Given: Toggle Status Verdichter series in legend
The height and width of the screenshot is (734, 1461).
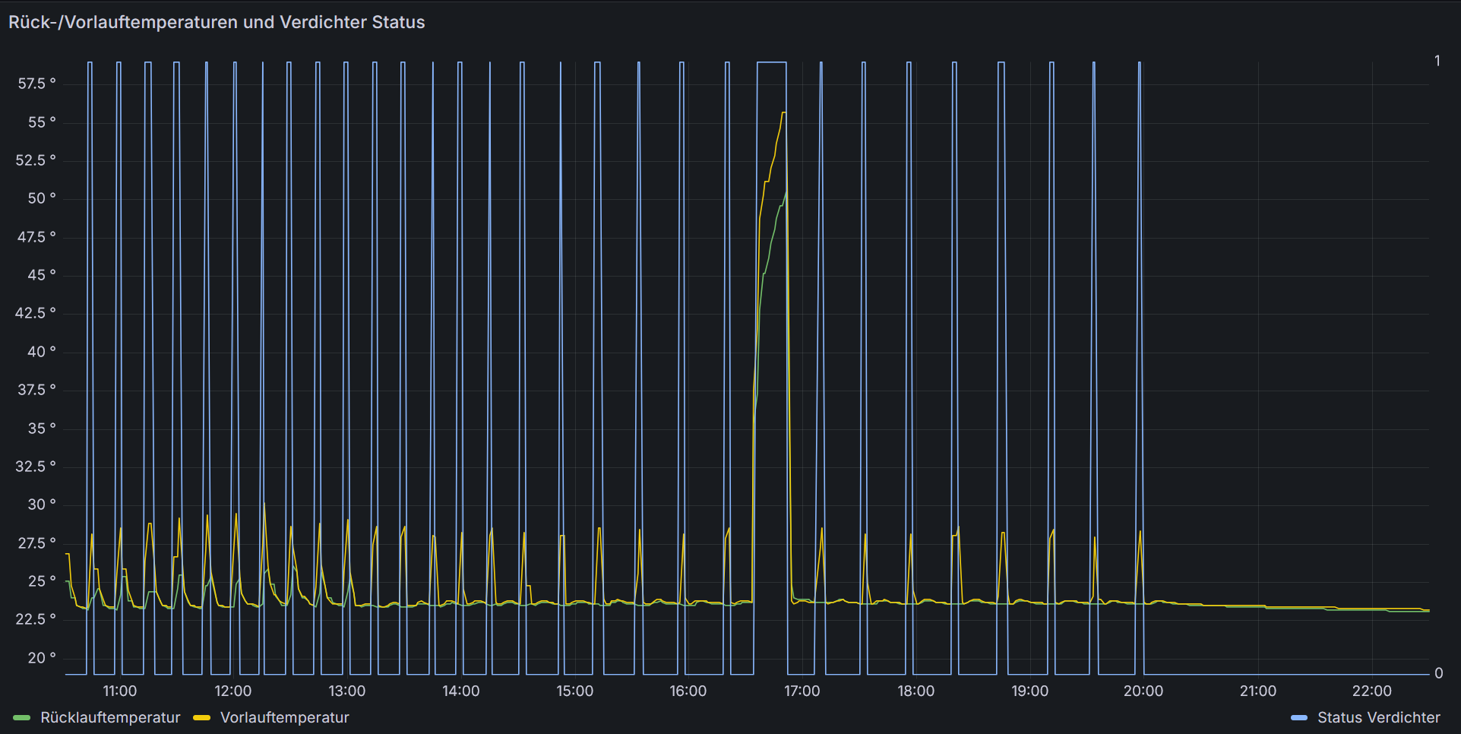Looking at the screenshot, I should [1379, 717].
